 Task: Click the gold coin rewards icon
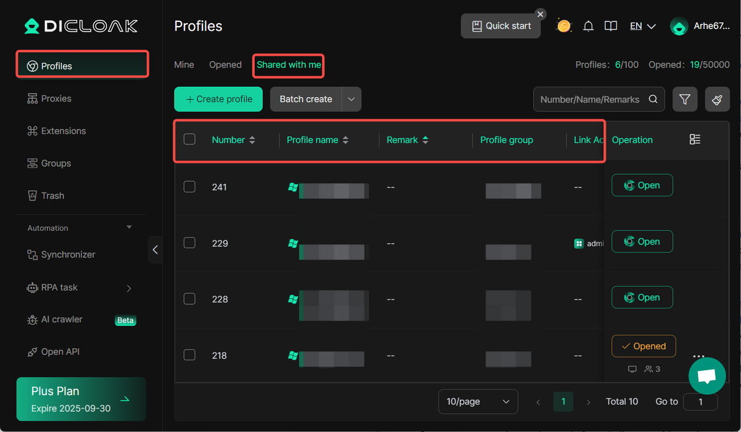563,26
